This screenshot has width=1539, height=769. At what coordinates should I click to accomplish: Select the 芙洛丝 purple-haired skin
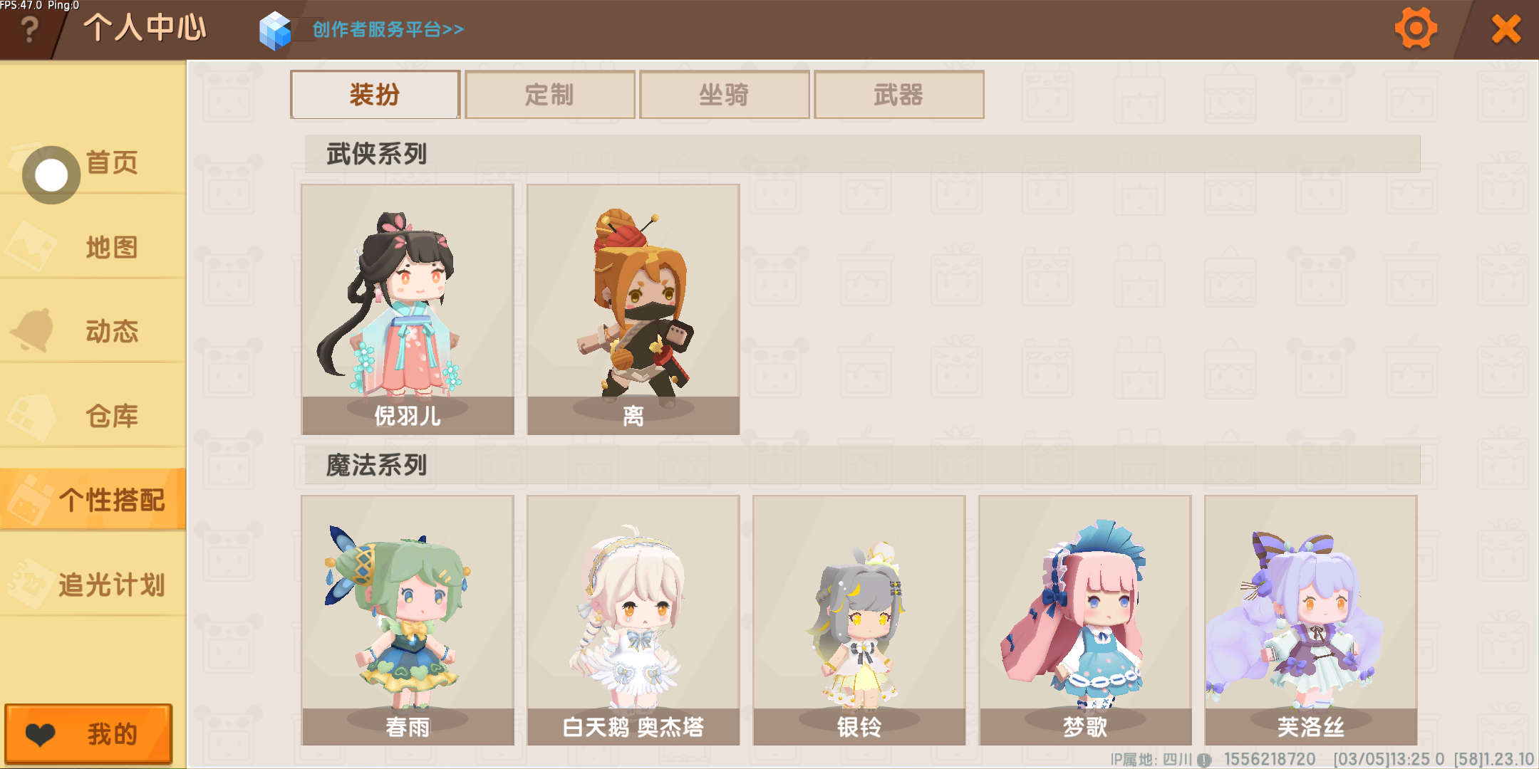tap(1311, 621)
